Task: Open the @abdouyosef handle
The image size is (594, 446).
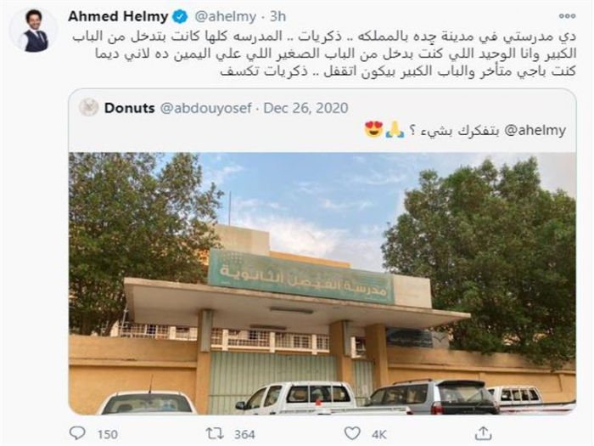Action: pos(206,108)
